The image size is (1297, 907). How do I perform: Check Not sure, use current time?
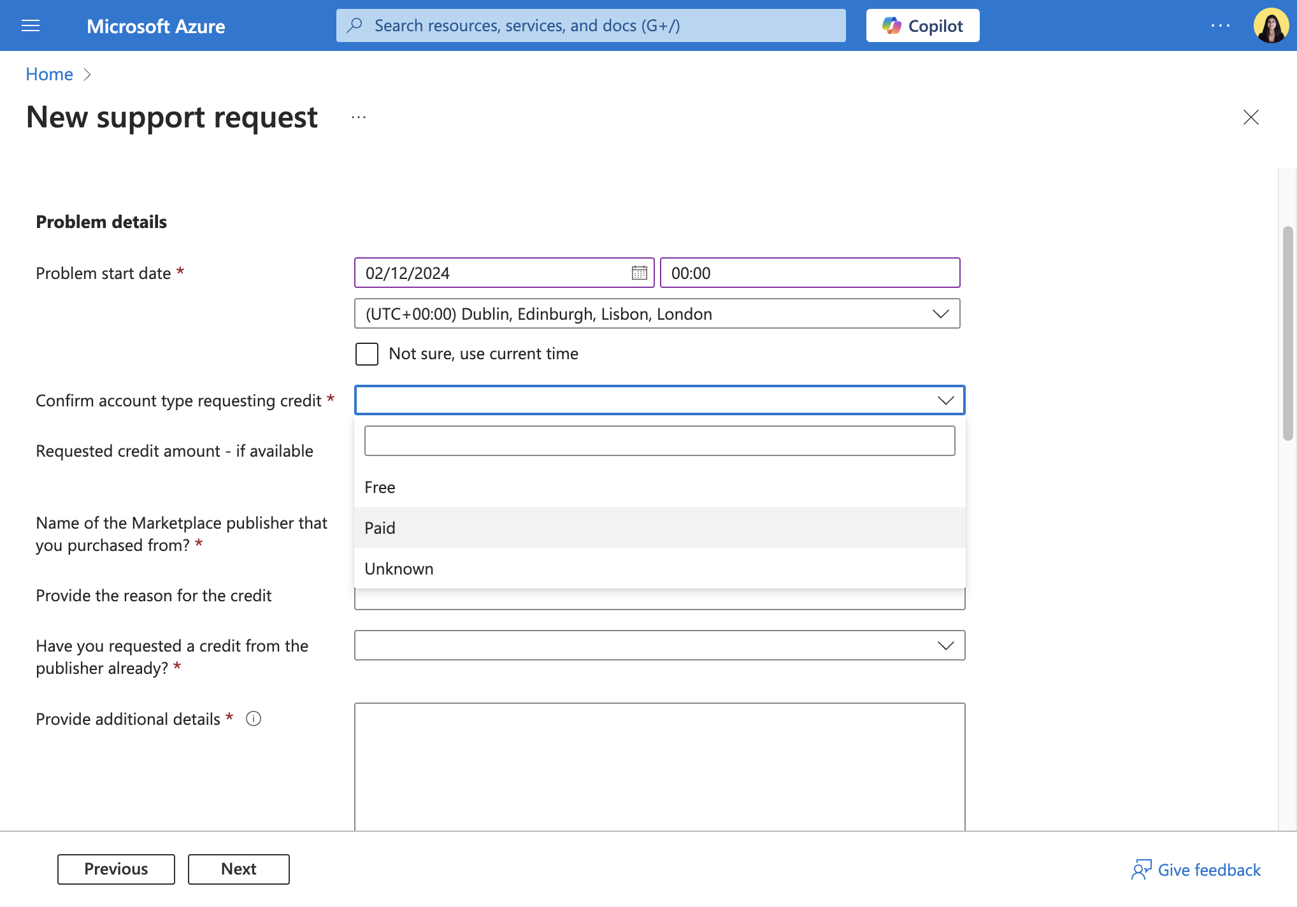[x=367, y=354]
